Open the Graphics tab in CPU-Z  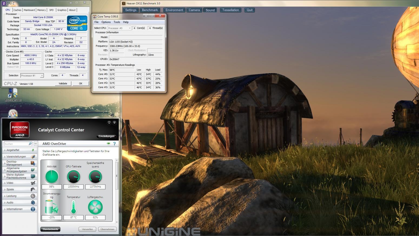[x=62, y=10]
